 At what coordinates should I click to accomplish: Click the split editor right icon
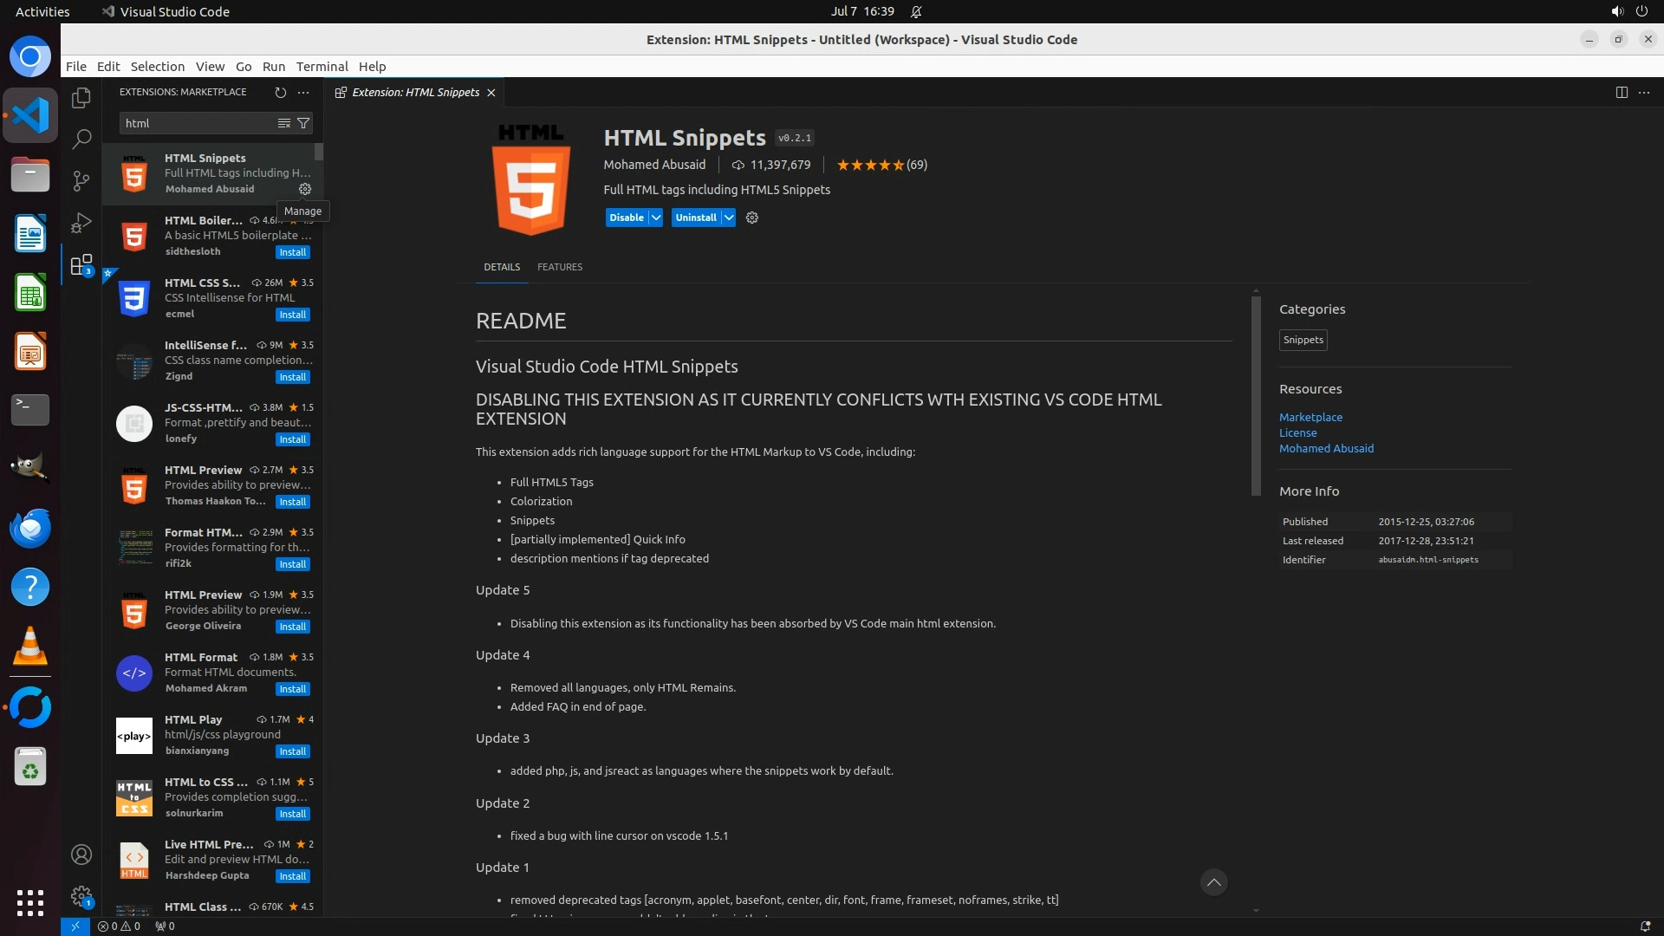pyautogui.click(x=1622, y=92)
